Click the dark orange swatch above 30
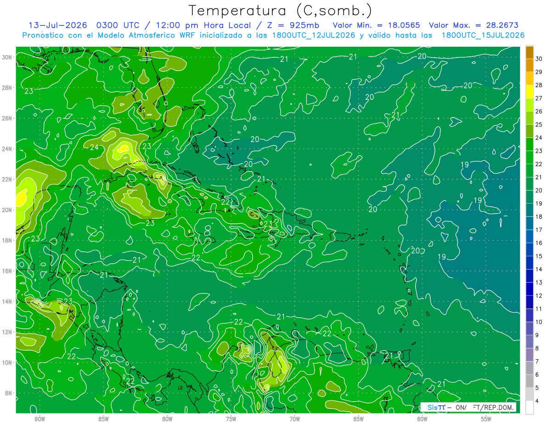The height and width of the screenshot is (425, 551). (x=529, y=52)
